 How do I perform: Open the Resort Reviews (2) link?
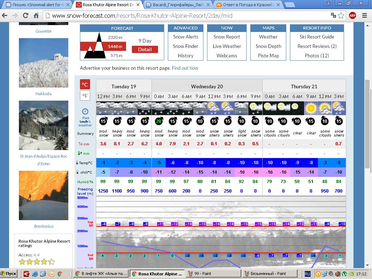(x=317, y=46)
